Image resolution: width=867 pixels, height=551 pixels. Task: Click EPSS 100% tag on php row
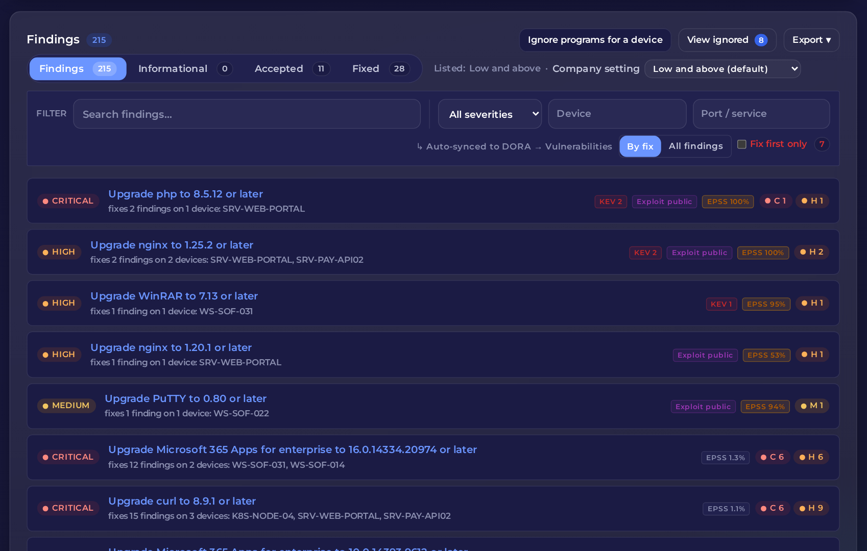pyautogui.click(x=728, y=202)
